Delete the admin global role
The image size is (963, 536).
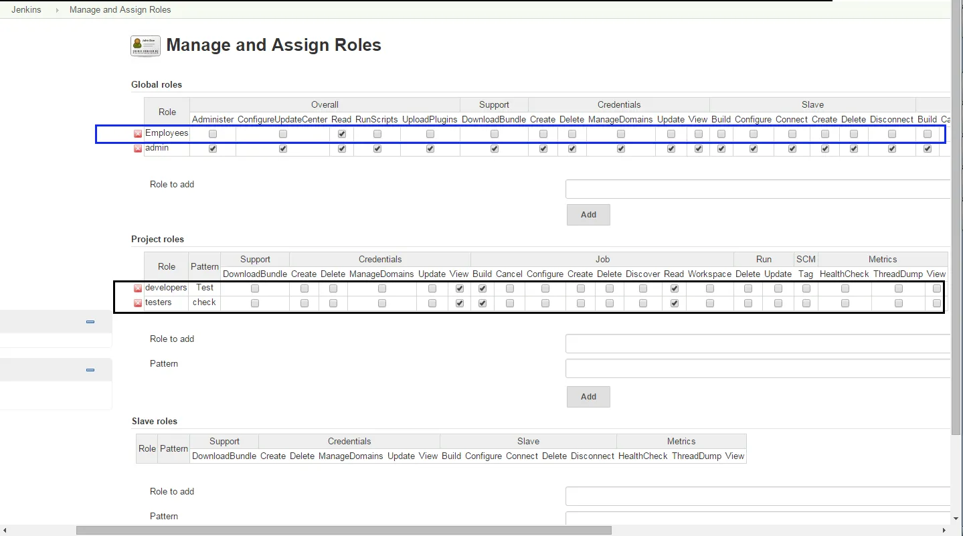(138, 149)
